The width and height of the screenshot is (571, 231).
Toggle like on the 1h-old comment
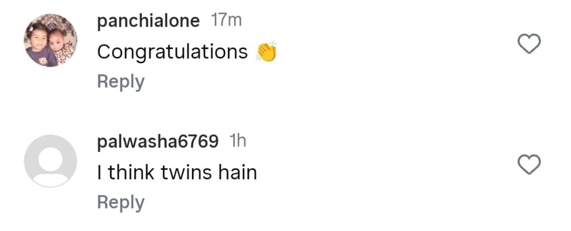tap(530, 164)
